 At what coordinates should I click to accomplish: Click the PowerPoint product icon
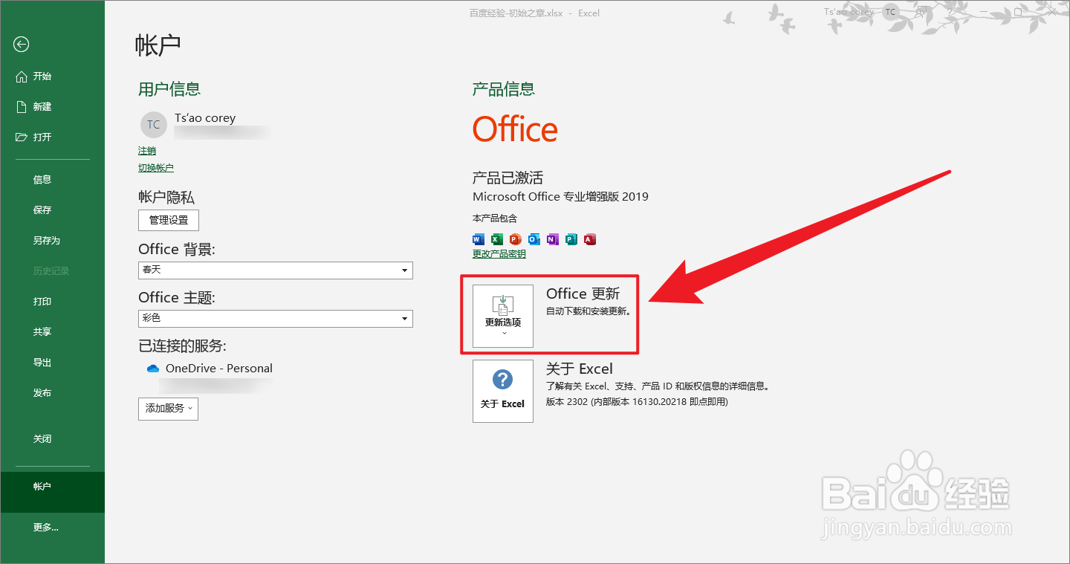point(516,239)
